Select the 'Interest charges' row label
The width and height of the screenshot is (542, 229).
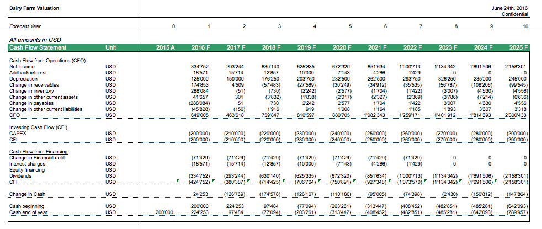point(26,164)
